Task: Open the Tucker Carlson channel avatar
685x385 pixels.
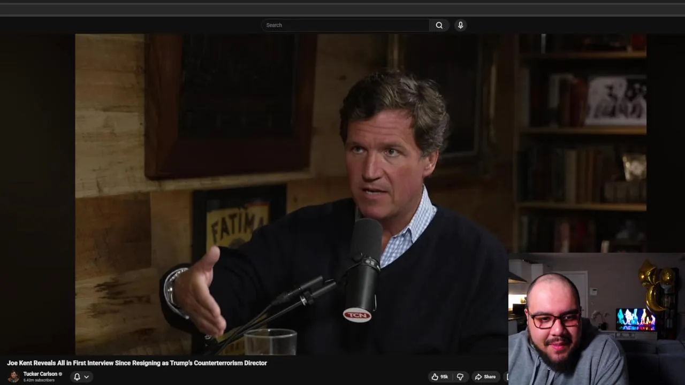Action: pyautogui.click(x=13, y=376)
